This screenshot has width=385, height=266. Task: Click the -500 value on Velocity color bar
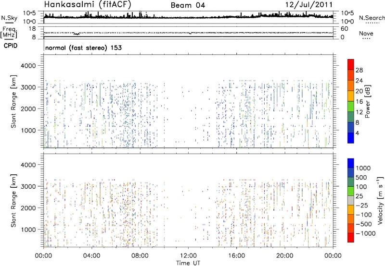[364, 224]
